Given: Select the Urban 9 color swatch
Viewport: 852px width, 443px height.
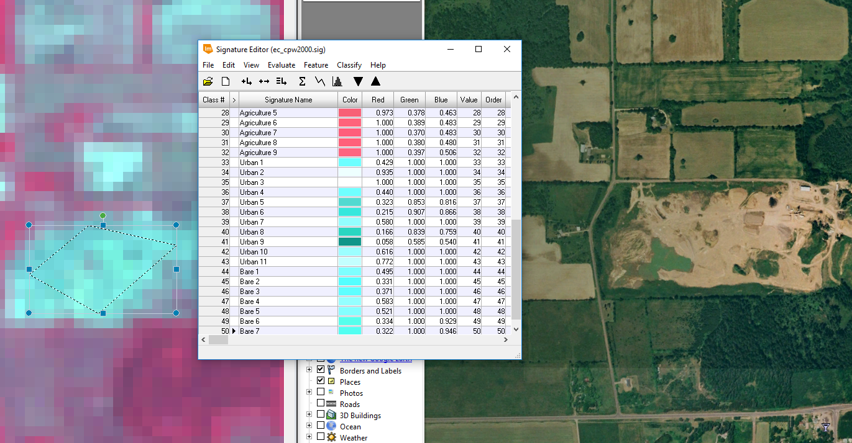Looking at the screenshot, I should (349, 241).
